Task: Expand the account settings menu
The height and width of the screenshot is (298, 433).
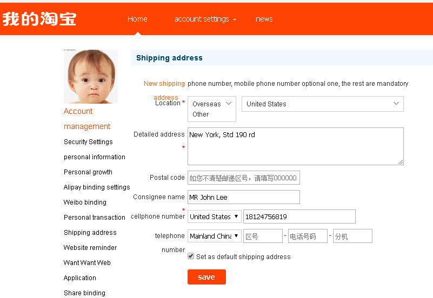Action: (205, 19)
